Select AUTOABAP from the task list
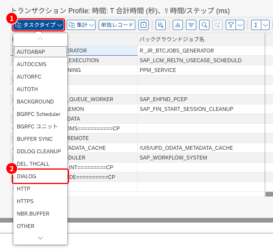Screen dimensions: 273x249 point(40,52)
